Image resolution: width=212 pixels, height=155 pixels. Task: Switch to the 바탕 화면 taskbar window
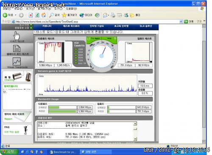[95, 152]
